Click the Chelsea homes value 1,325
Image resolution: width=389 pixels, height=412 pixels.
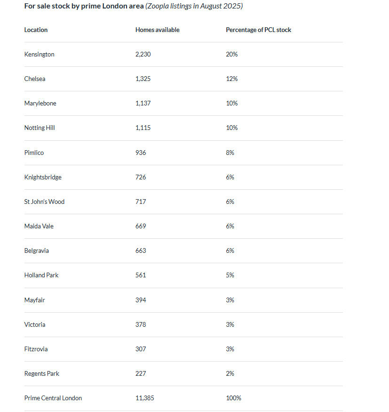point(143,79)
